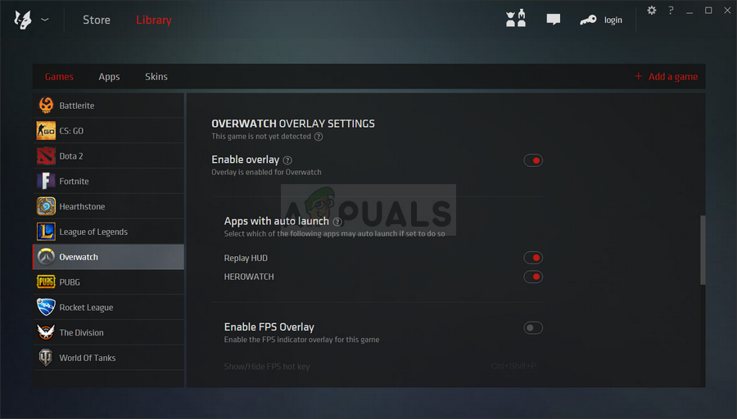
Task: Select the League of Legends icon
Action: 46,232
